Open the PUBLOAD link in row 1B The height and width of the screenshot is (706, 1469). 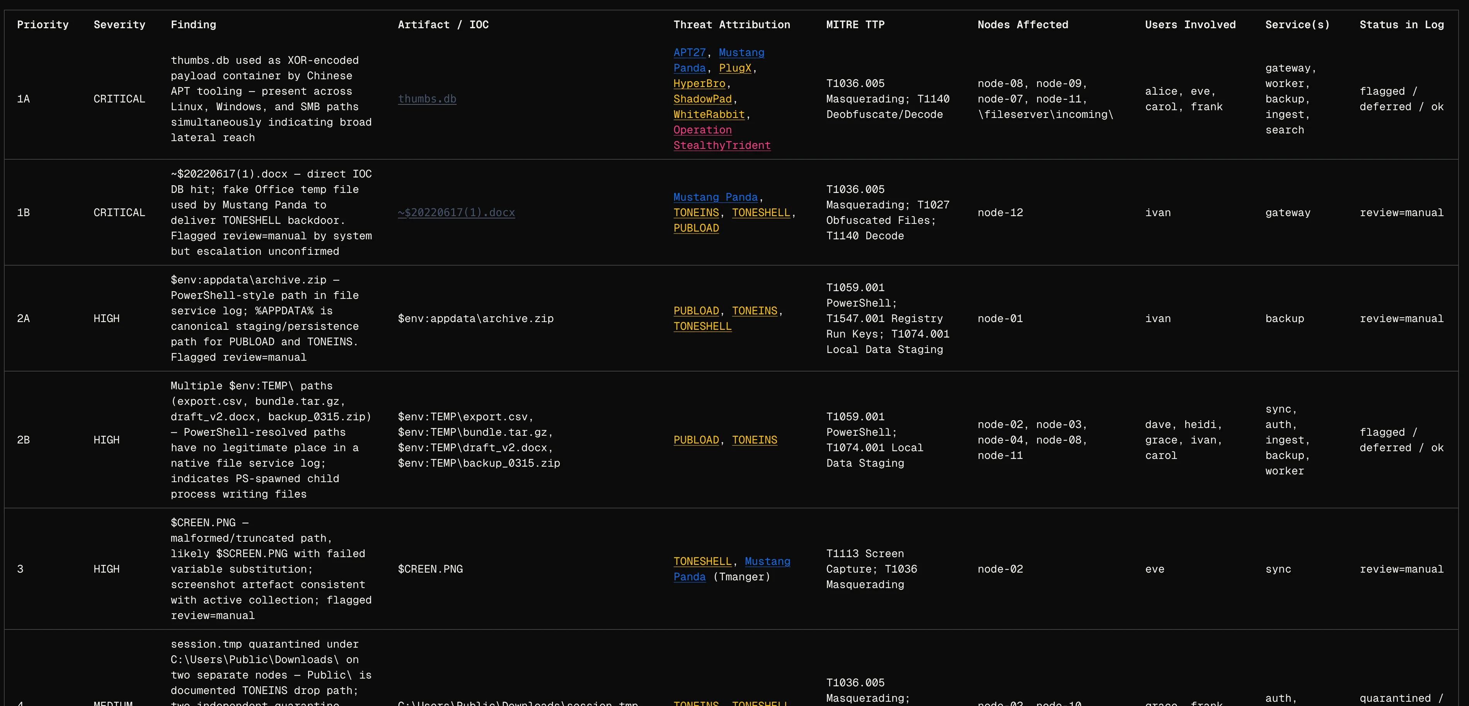point(696,228)
